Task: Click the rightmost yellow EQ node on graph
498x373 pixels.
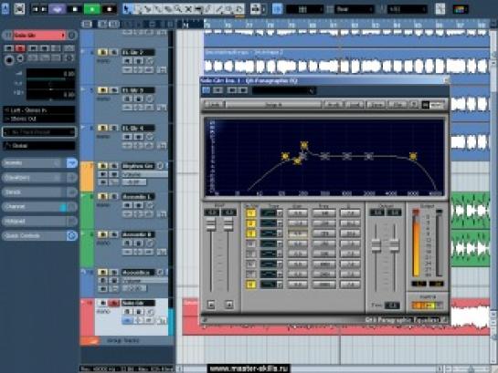Action: tap(413, 156)
